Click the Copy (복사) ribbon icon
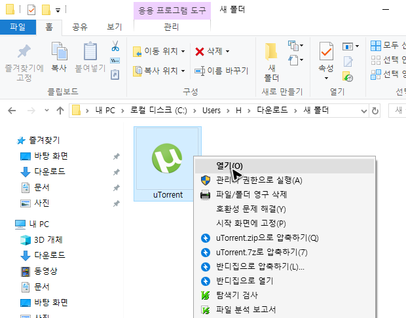406x318 pixels. coord(60,51)
